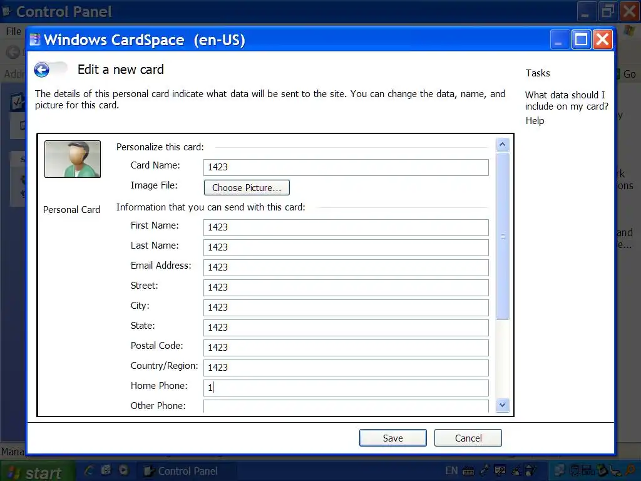
Task: Click the scroll up arrow of card form
Action: 503,145
